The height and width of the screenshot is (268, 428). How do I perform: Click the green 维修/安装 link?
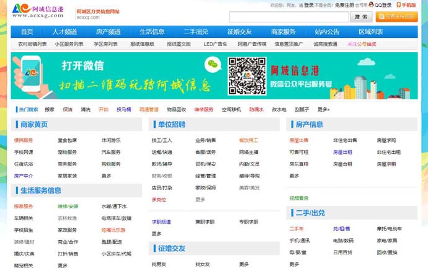click(x=68, y=207)
